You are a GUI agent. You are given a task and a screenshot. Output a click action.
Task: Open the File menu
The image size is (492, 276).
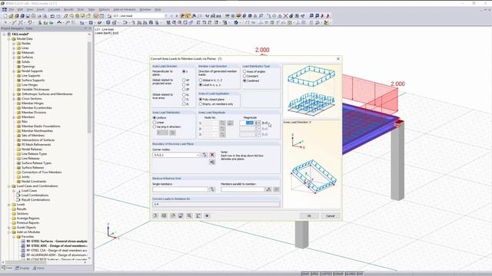click(x=12, y=10)
